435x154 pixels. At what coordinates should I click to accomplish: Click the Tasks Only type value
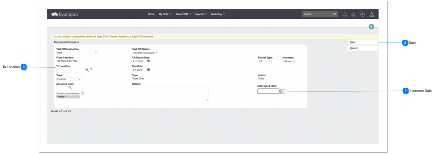pos(138,78)
